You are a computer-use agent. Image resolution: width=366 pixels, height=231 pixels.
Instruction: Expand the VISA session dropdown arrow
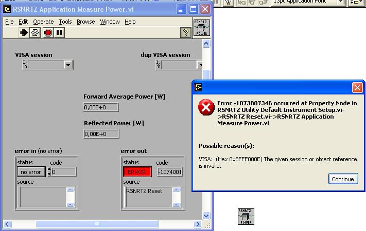click(x=68, y=65)
